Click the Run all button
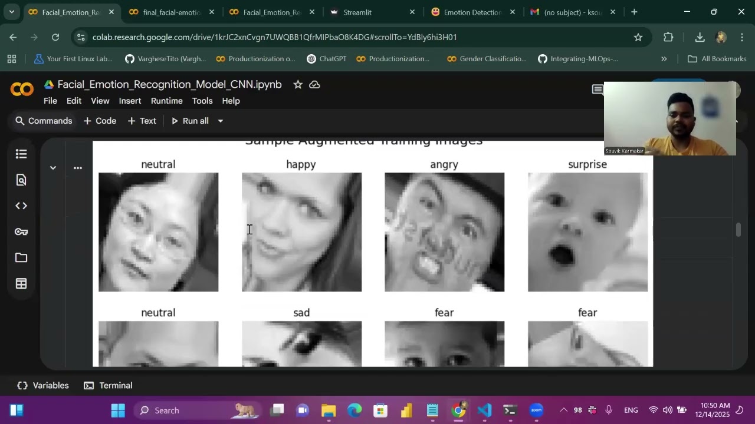 click(x=189, y=121)
